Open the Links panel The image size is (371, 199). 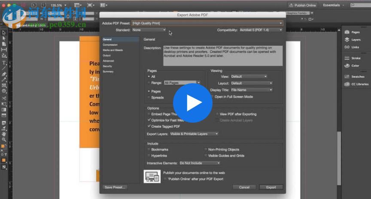(352, 47)
